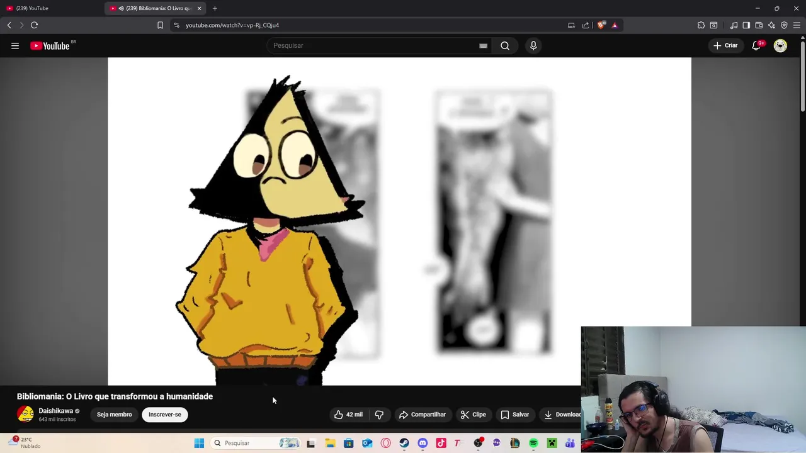Go back in browser history

pos(9,25)
